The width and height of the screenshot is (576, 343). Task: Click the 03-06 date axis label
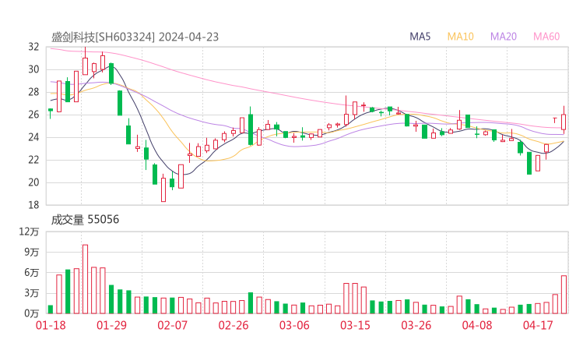coord(294,325)
